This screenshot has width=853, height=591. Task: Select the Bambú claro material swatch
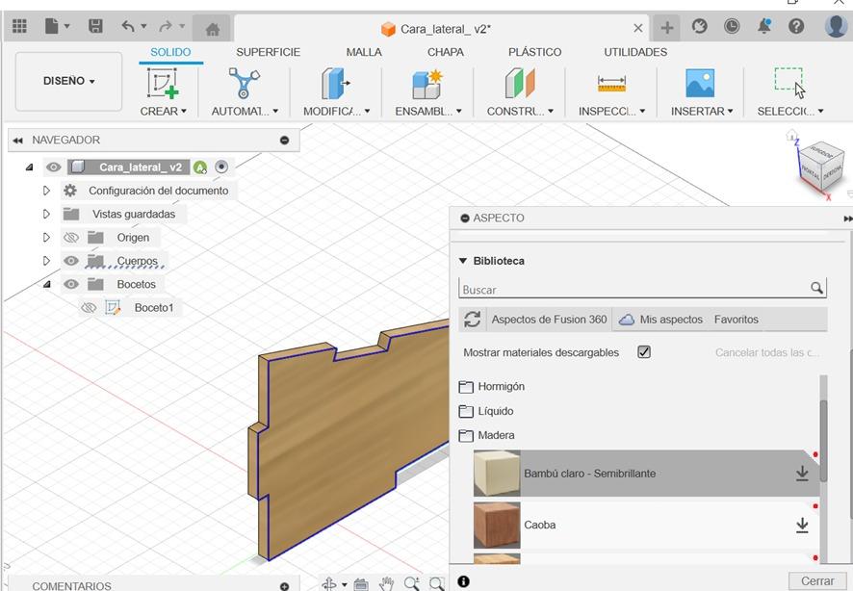click(497, 474)
